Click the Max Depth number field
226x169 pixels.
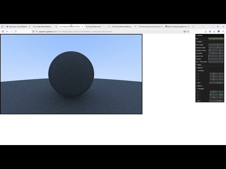point(221,53)
